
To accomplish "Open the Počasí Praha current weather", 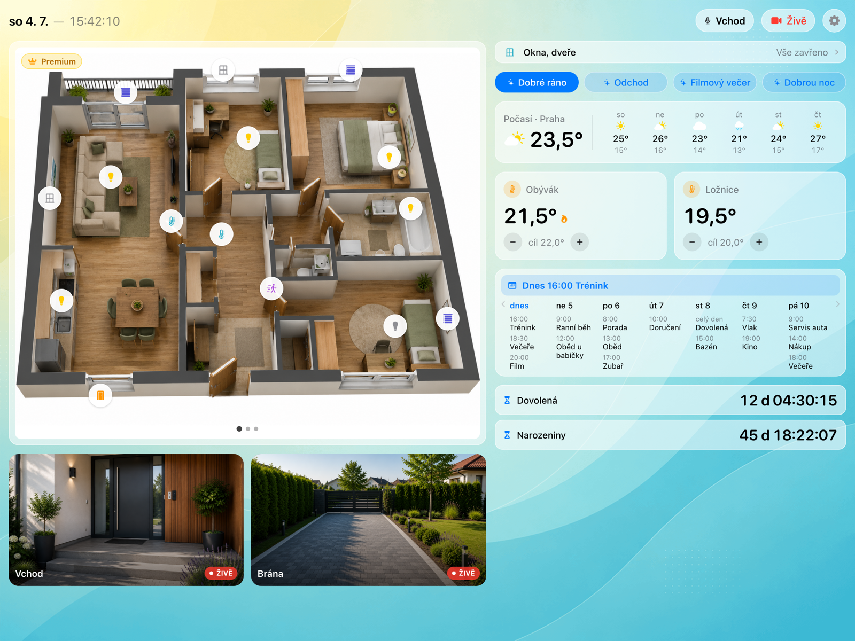I will pos(543,132).
